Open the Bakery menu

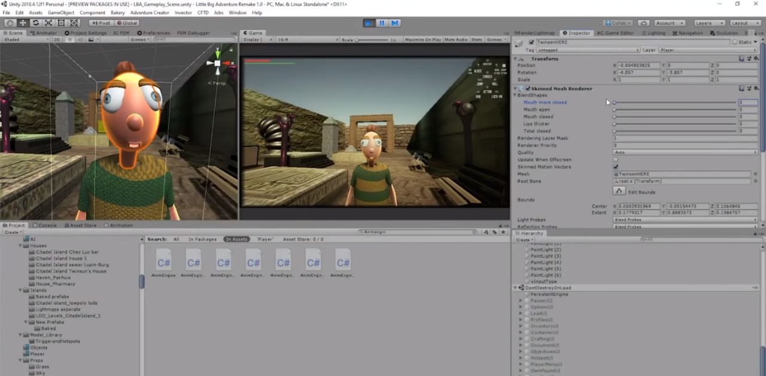pyautogui.click(x=118, y=13)
